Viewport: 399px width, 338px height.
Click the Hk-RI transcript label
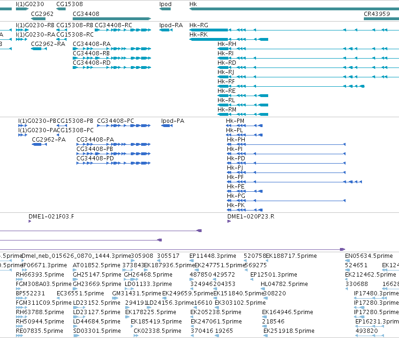pos(226,53)
